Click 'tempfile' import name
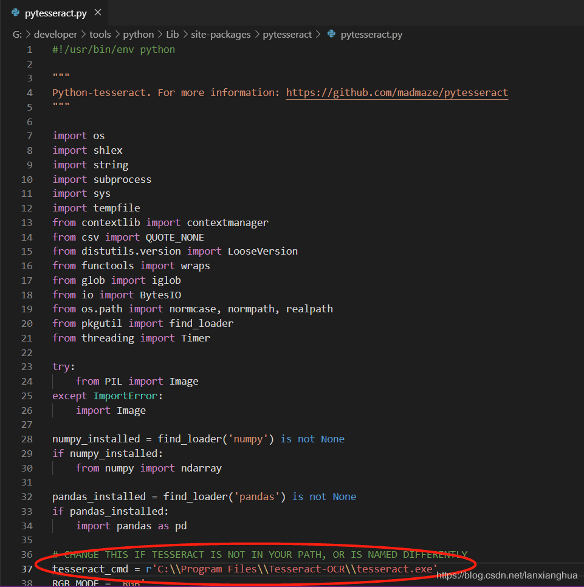This screenshot has height=587, width=584. [117, 208]
